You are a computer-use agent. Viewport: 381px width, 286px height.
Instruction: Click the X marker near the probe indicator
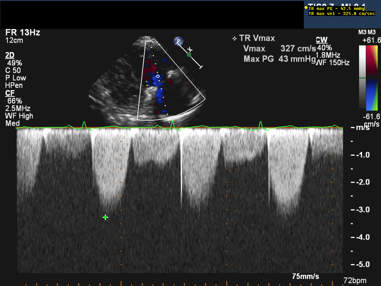coord(190,49)
